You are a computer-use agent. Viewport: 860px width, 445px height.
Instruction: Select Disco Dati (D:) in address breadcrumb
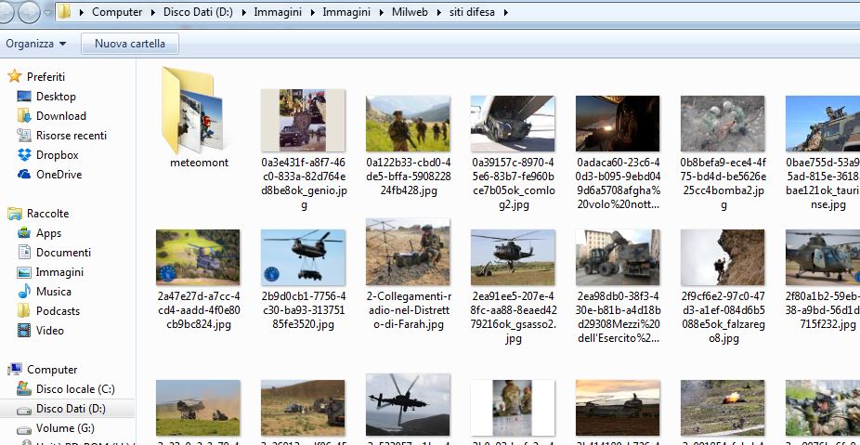coord(198,11)
